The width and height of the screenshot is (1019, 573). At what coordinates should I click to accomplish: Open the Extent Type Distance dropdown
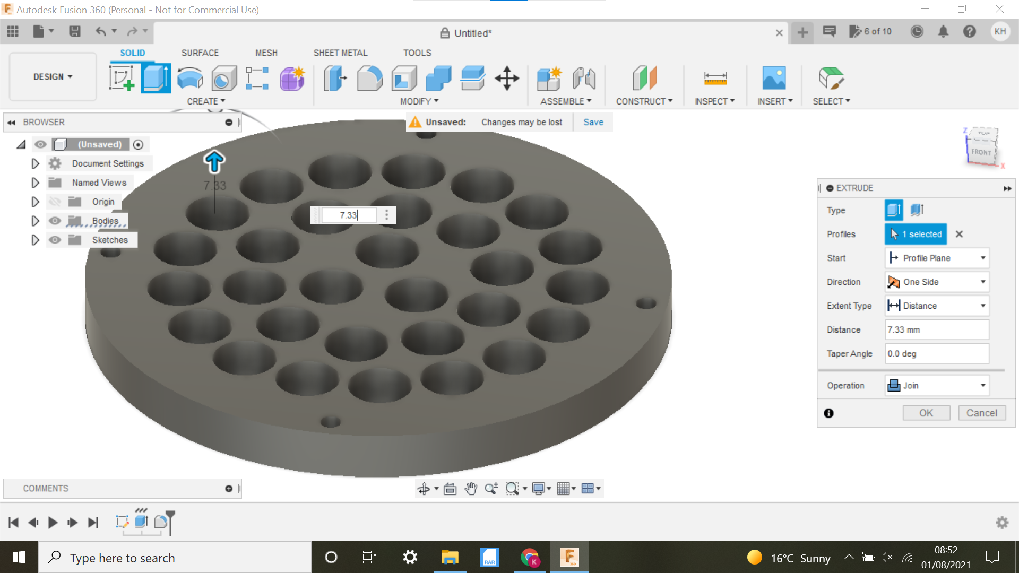[x=937, y=306]
